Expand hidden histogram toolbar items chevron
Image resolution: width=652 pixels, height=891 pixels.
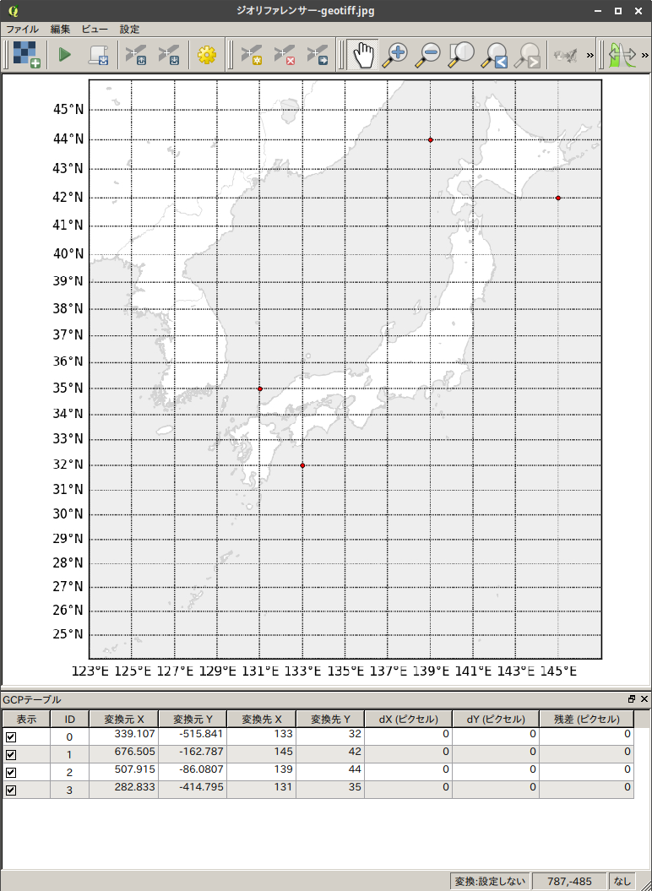click(644, 55)
